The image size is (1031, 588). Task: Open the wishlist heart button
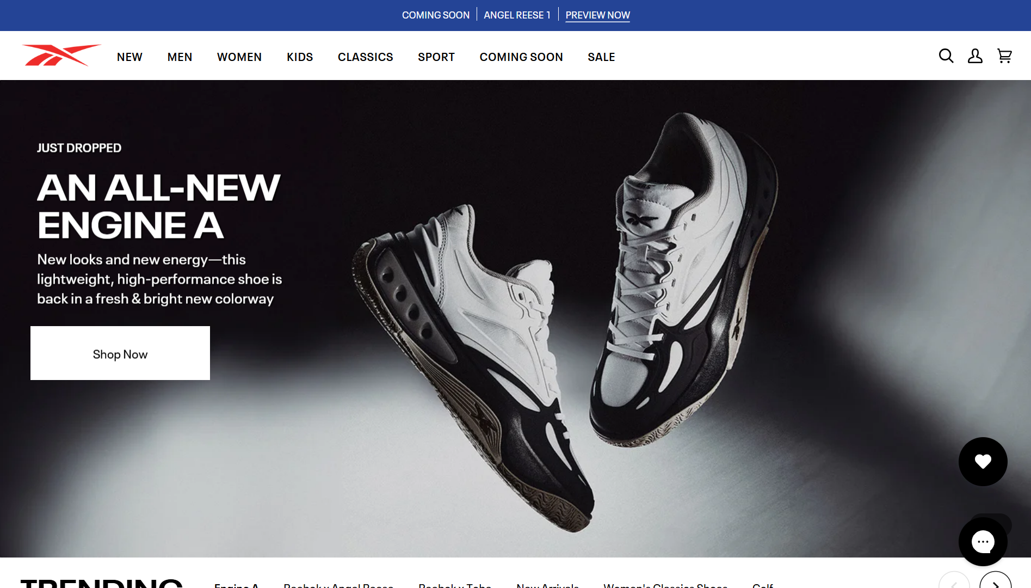point(983,462)
